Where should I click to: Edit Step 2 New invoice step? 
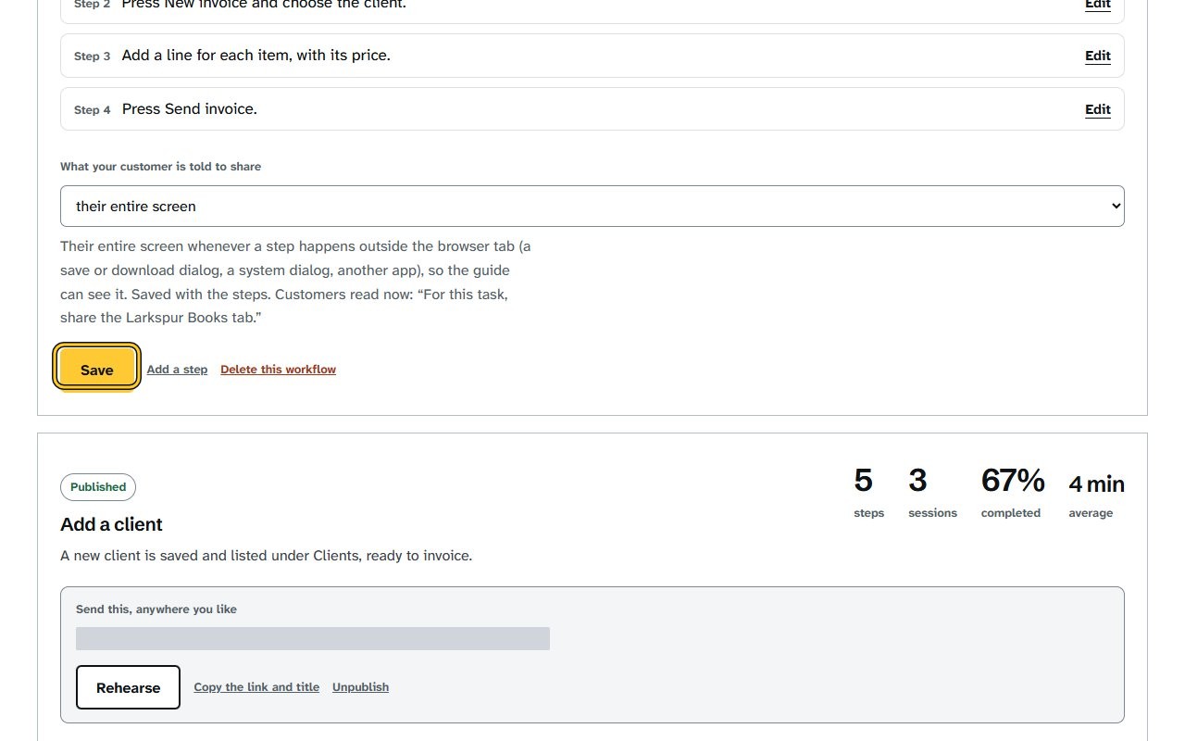(x=1097, y=5)
